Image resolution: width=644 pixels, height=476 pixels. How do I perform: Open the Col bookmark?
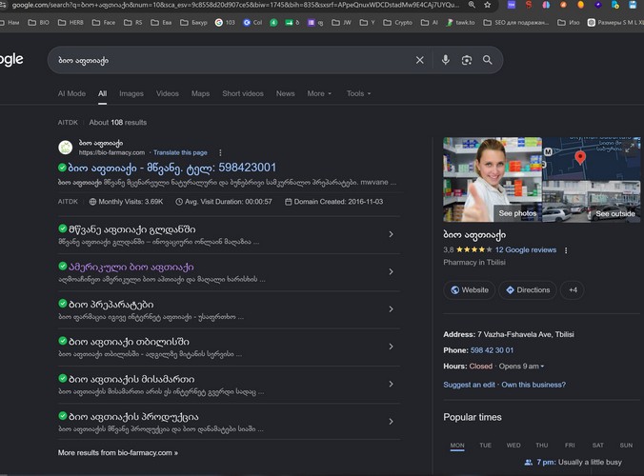click(x=252, y=22)
